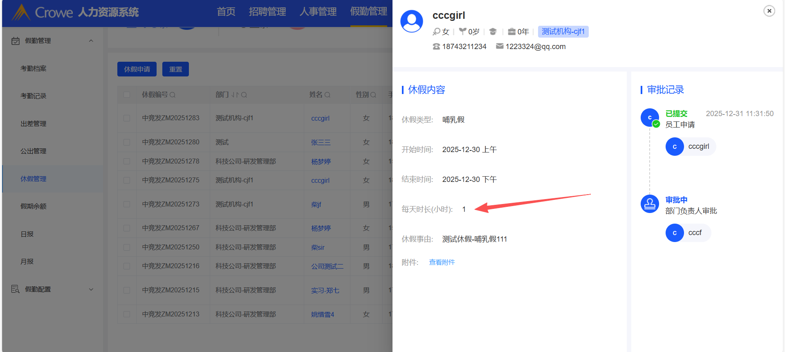
Task: Click the 休假申请 button
Action: (137, 69)
